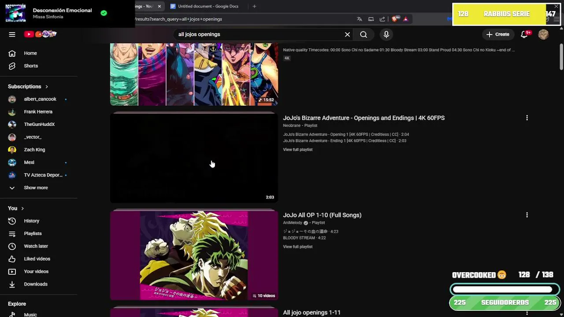Click the 4K badge under the top video
This screenshot has height=317, width=564.
(x=287, y=58)
